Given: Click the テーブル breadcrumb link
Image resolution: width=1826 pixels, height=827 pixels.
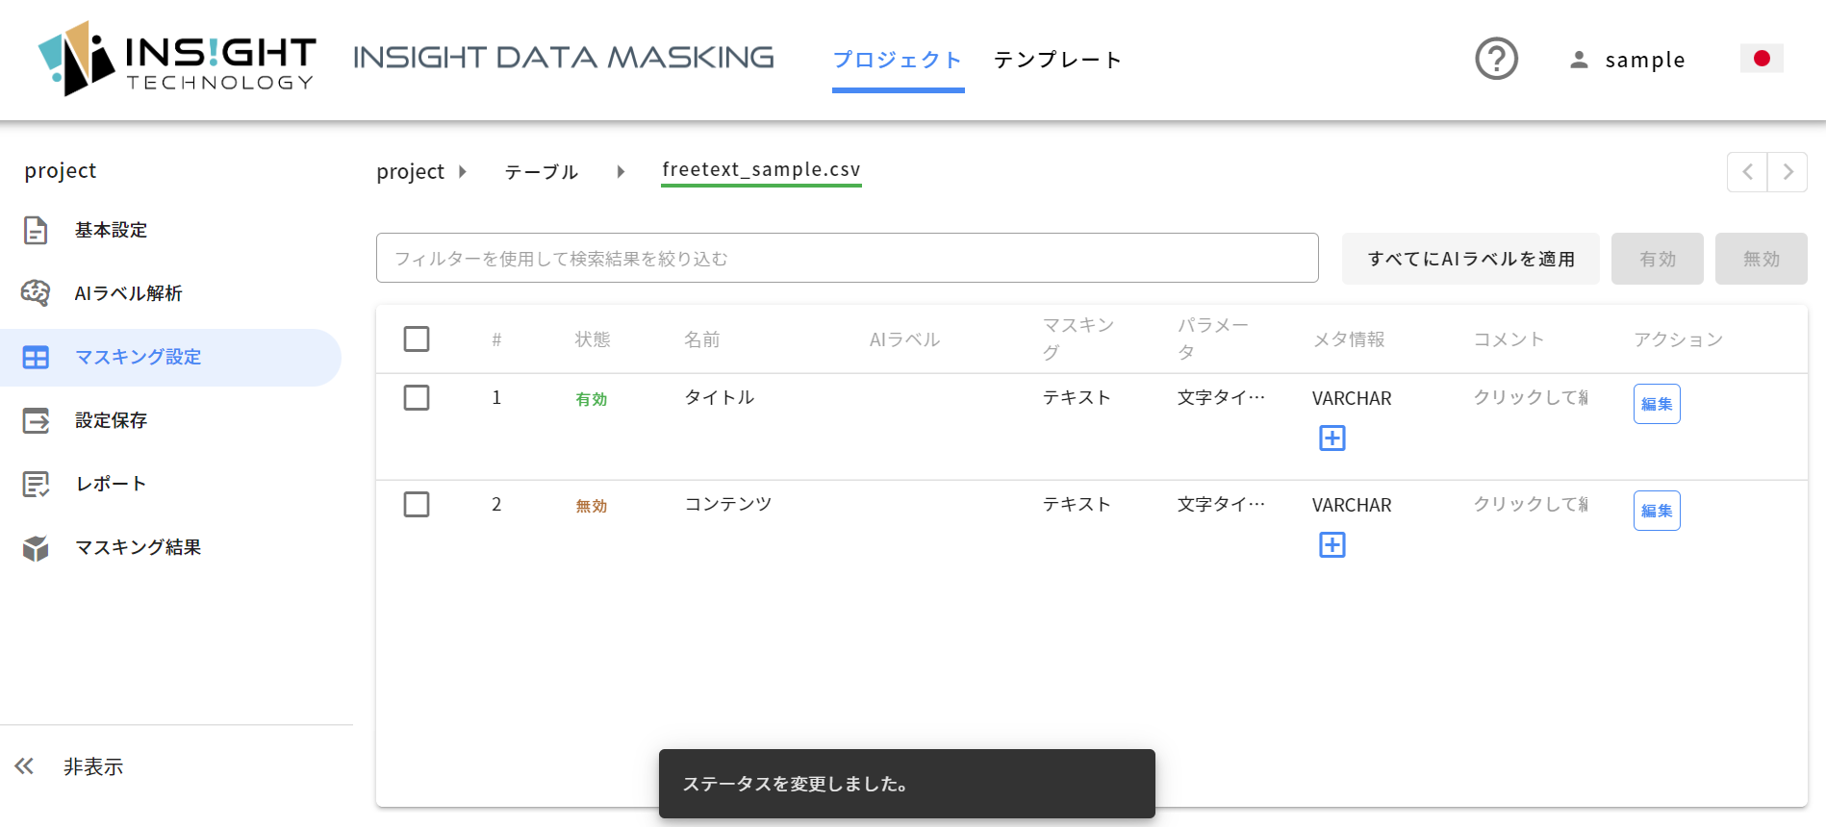Looking at the screenshot, I should (x=542, y=172).
